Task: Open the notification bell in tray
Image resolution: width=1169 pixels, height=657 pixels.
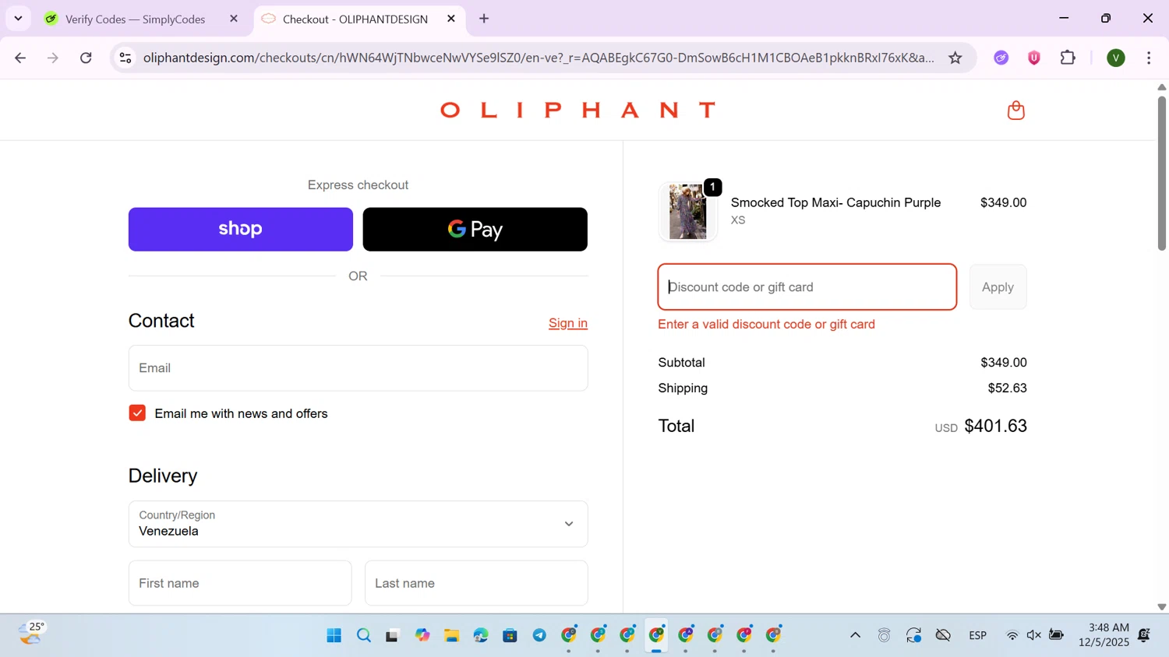Action: click(x=1144, y=635)
